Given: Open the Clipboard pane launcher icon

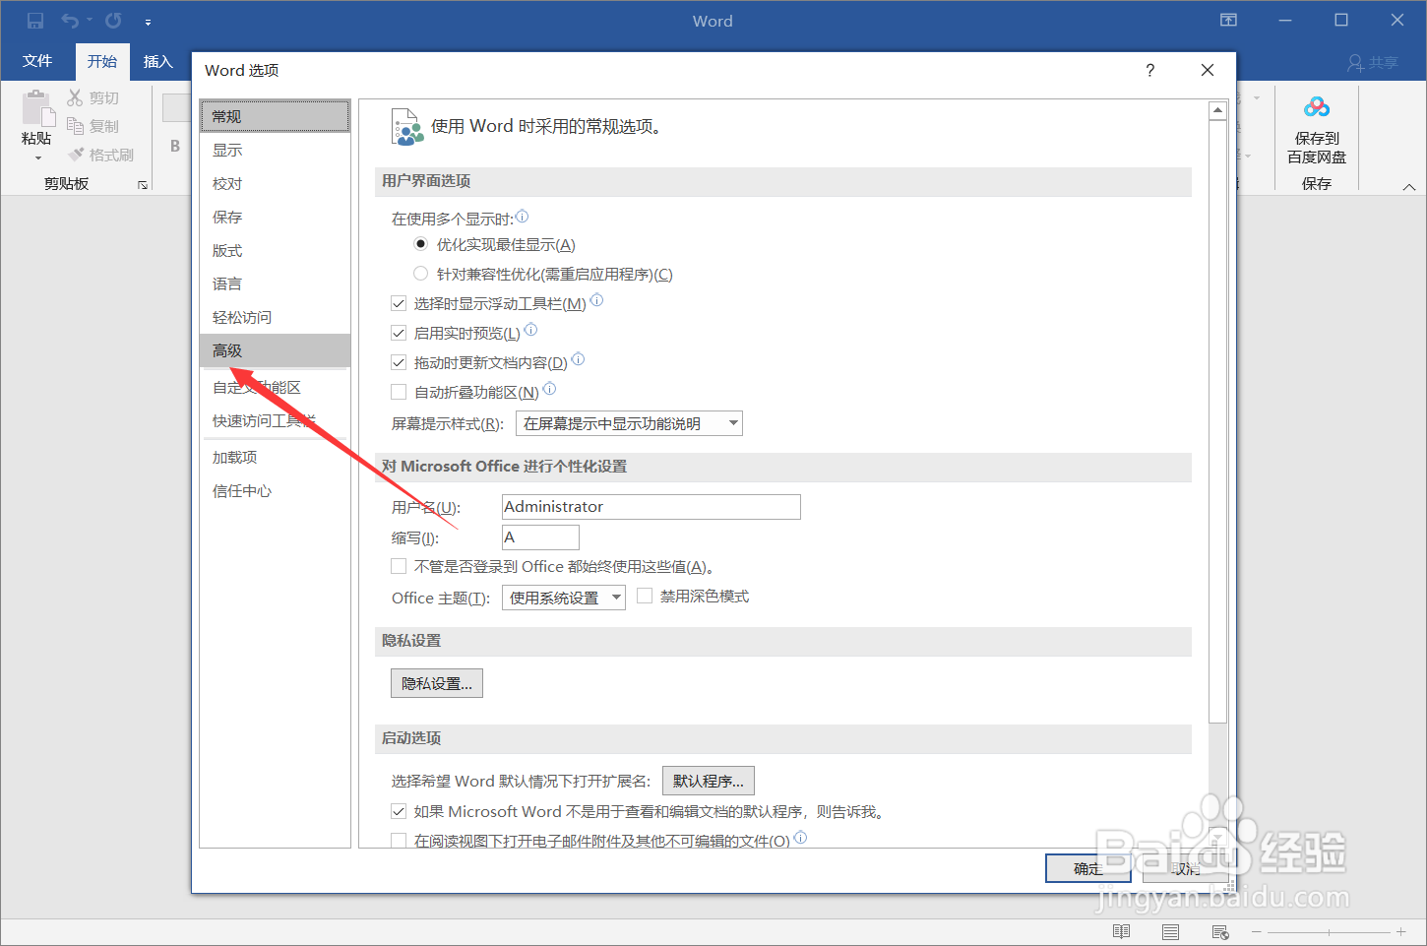Looking at the screenshot, I should (143, 184).
